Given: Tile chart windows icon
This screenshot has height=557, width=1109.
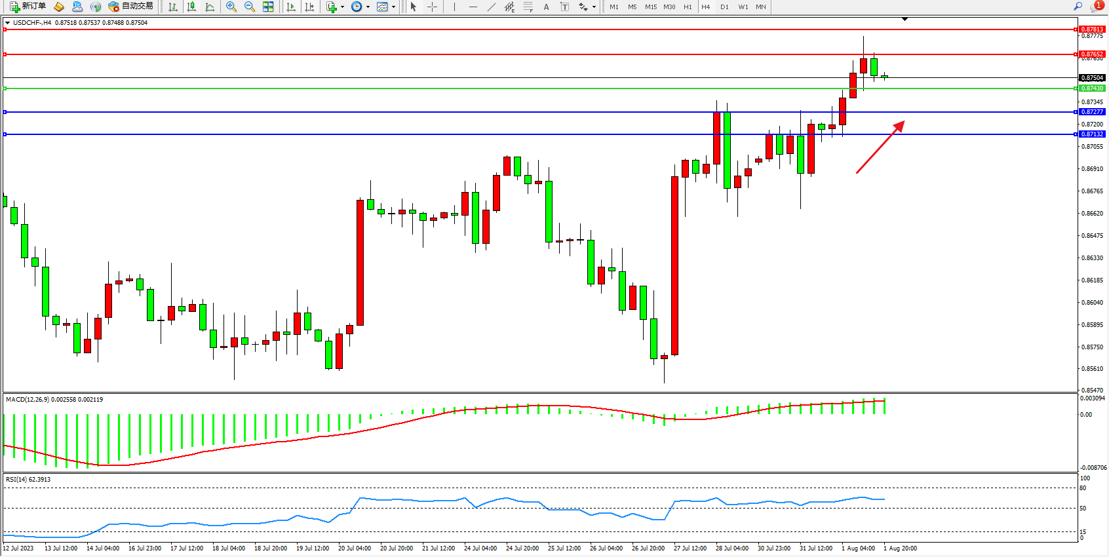Looking at the screenshot, I should tap(268, 7).
